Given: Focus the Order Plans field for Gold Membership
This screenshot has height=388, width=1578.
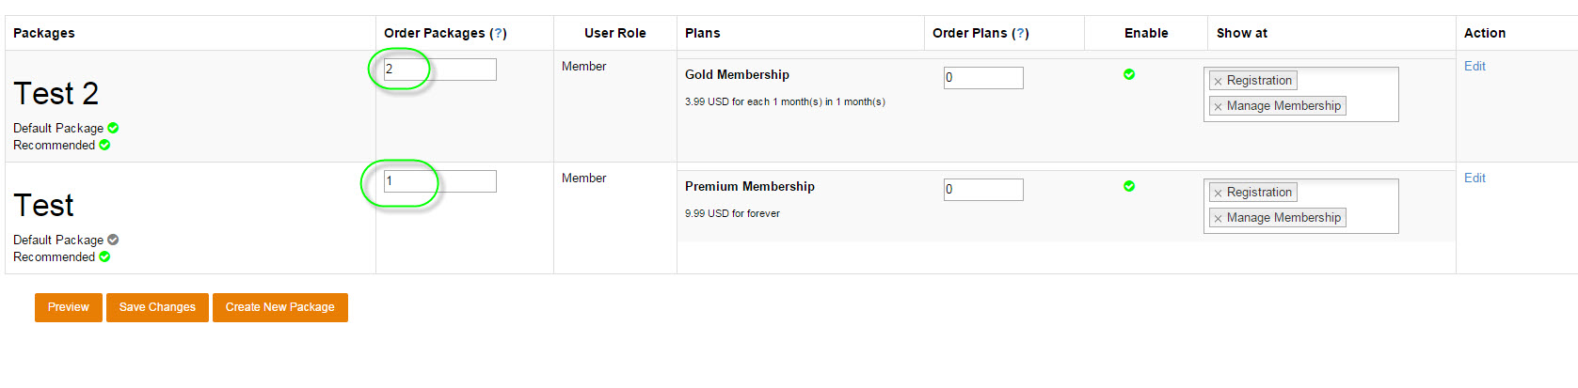Looking at the screenshot, I should (x=983, y=78).
